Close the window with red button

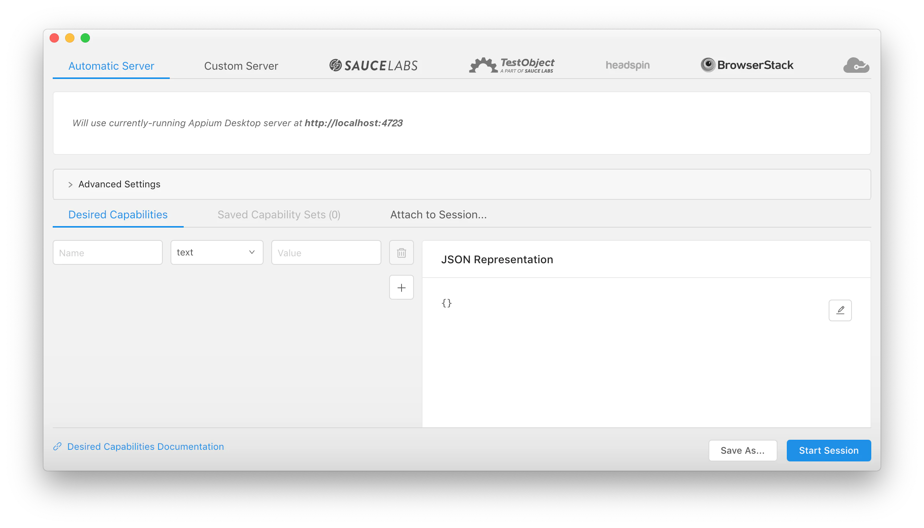click(54, 38)
